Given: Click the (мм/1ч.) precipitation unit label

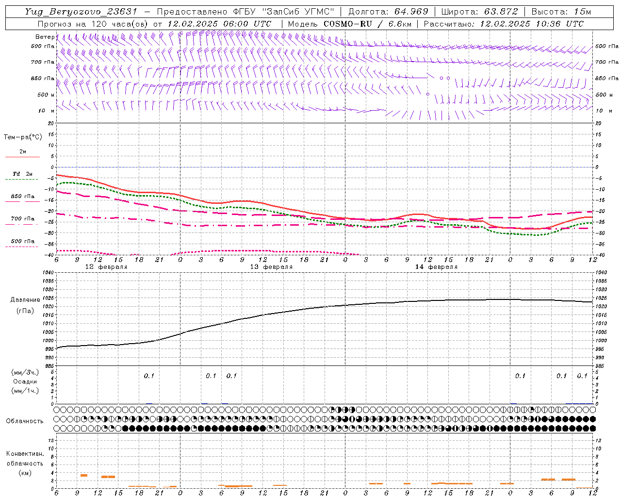Looking at the screenshot, I should 25,391.
